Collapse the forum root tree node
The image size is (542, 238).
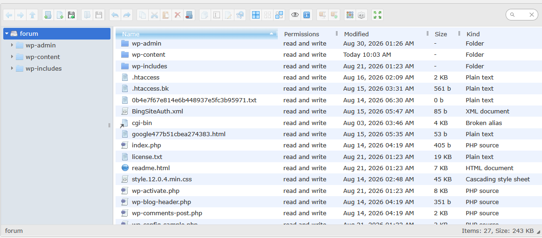tap(7, 33)
